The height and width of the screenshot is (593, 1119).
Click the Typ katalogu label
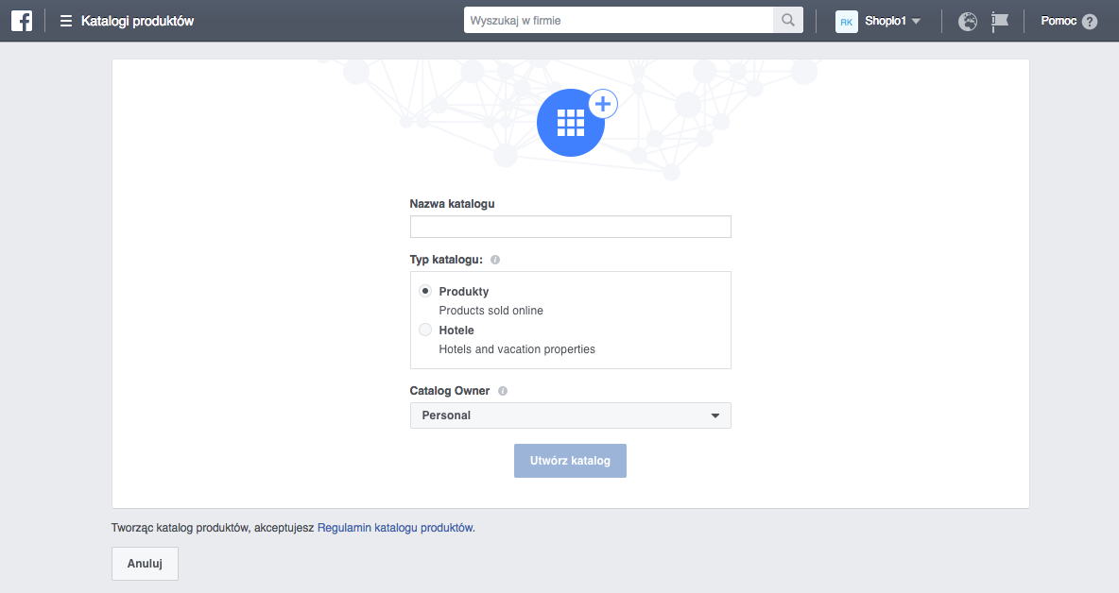pyautogui.click(x=446, y=260)
